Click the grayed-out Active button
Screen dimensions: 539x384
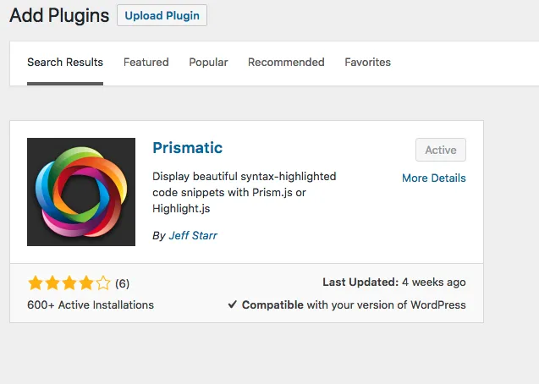(x=441, y=150)
